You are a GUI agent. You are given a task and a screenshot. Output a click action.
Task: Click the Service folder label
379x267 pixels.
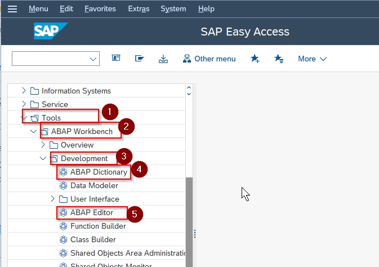coord(55,104)
